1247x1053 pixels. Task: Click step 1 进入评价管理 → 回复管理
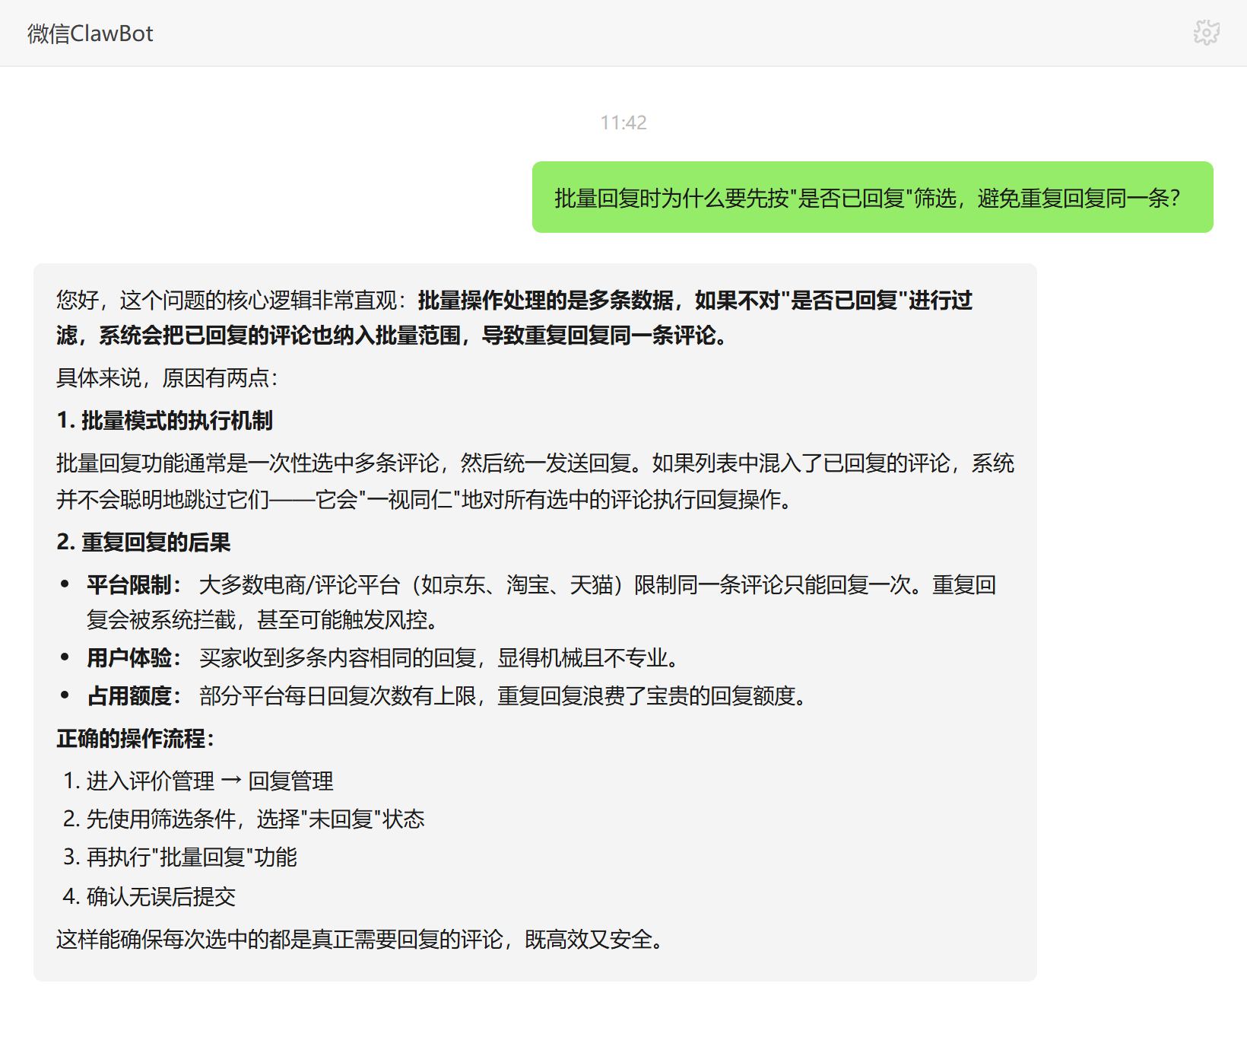coord(198,781)
